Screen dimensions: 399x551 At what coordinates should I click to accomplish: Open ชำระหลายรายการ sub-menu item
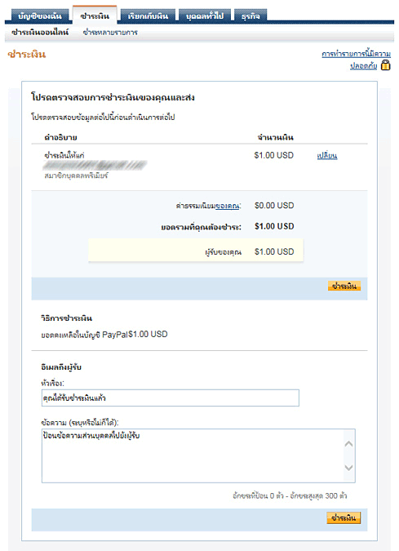[110, 33]
